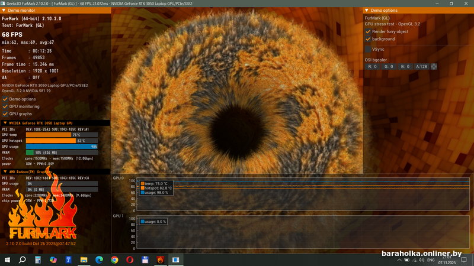This screenshot has width=474, height=266.
Task: Collapse NVIDIA GeForce RTX 3050 section
Action: 4,122
